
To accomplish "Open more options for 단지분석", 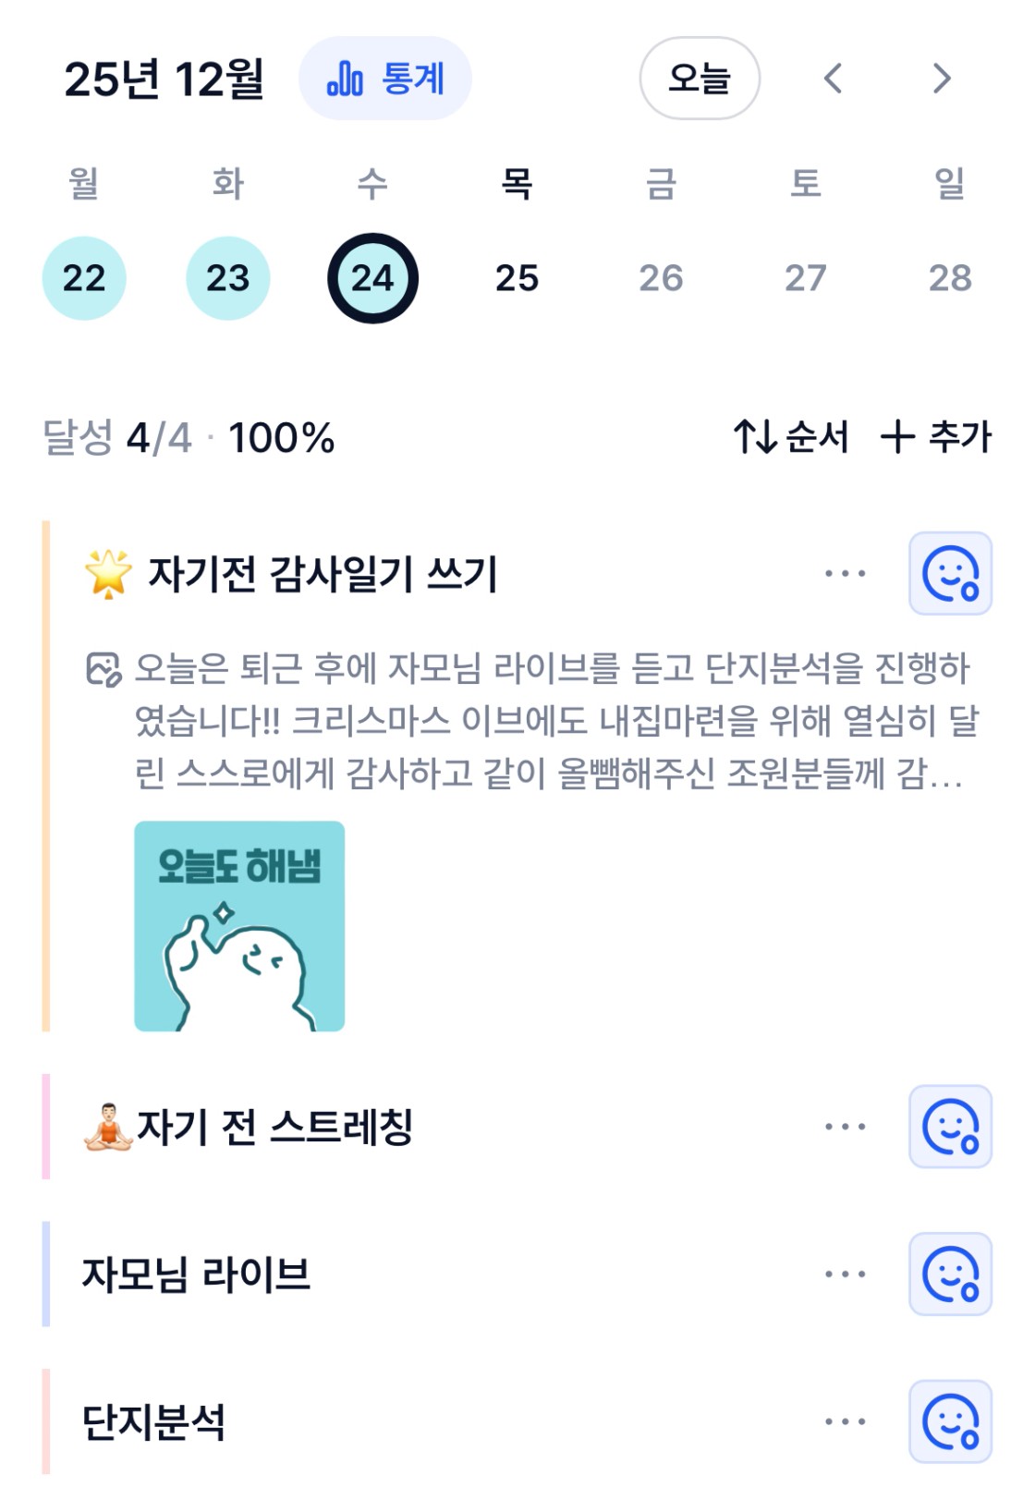I will click(x=845, y=1422).
